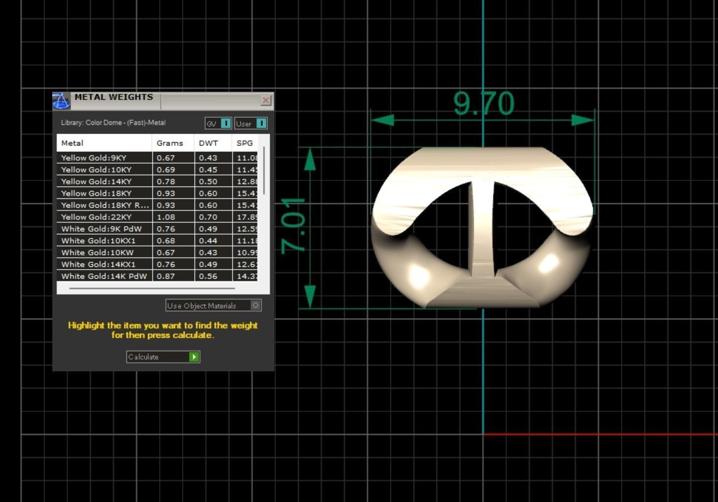The image size is (718, 502).
Task: Select the Yellow Gold:18KY R... row
Action: tap(157, 205)
